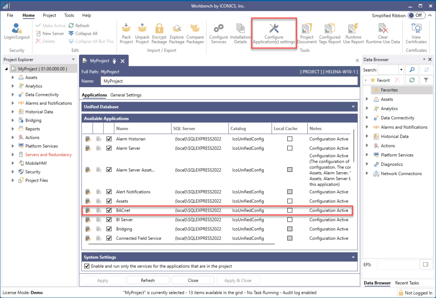Collapse the MyProject root node
The height and width of the screenshot is (298, 436).
coord(6,68)
